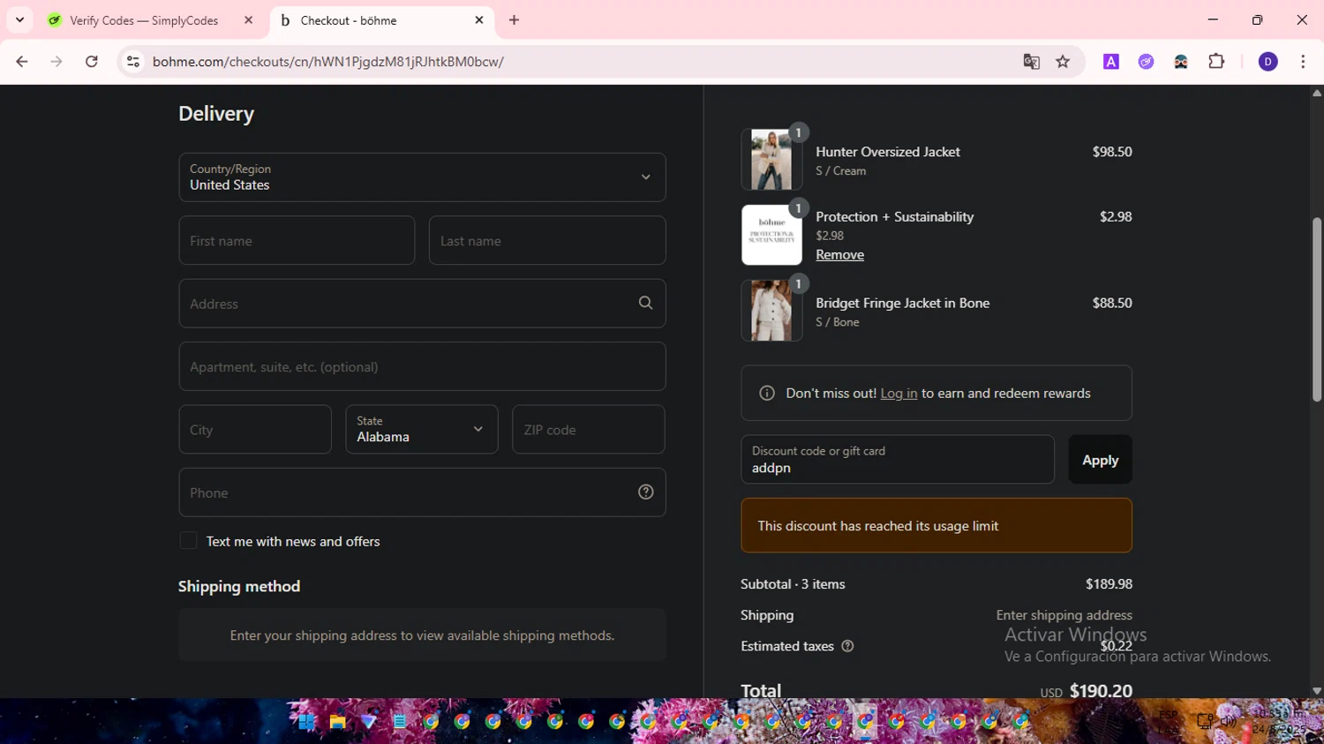Open the Extensions puzzle-piece menu
This screenshot has height=744, width=1324.
pyautogui.click(x=1216, y=62)
